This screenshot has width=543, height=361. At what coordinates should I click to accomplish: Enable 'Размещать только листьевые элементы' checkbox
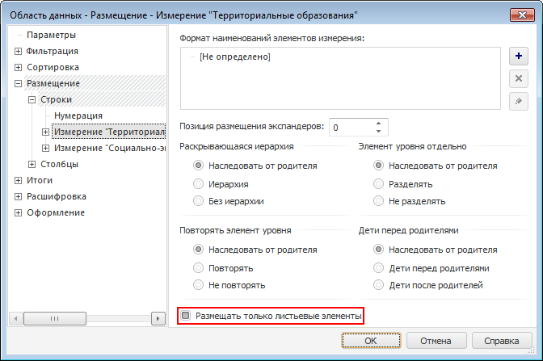(186, 316)
